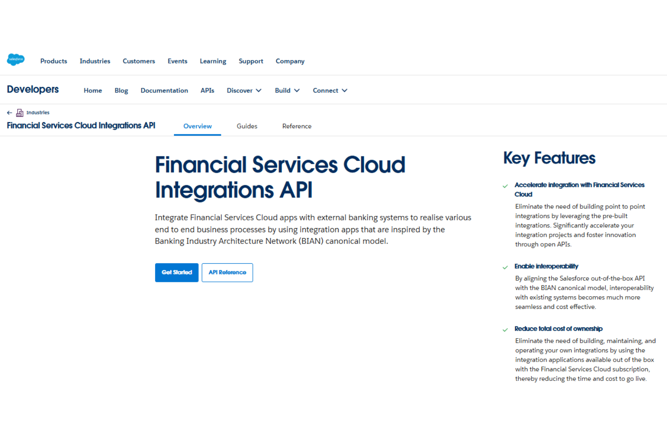Click Products in the top navigation
Viewport: 667px width, 445px height.
pyautogui.click(x=53, y=61)
